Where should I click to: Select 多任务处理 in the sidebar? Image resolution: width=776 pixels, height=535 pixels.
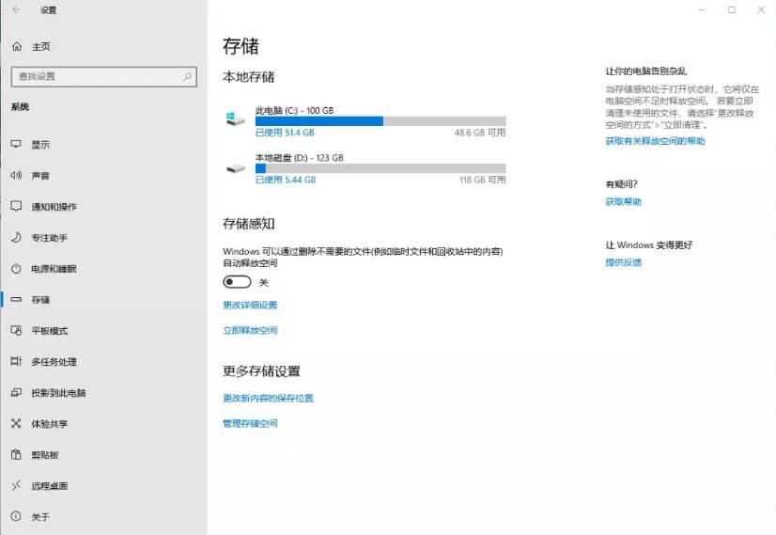(54, 361)
